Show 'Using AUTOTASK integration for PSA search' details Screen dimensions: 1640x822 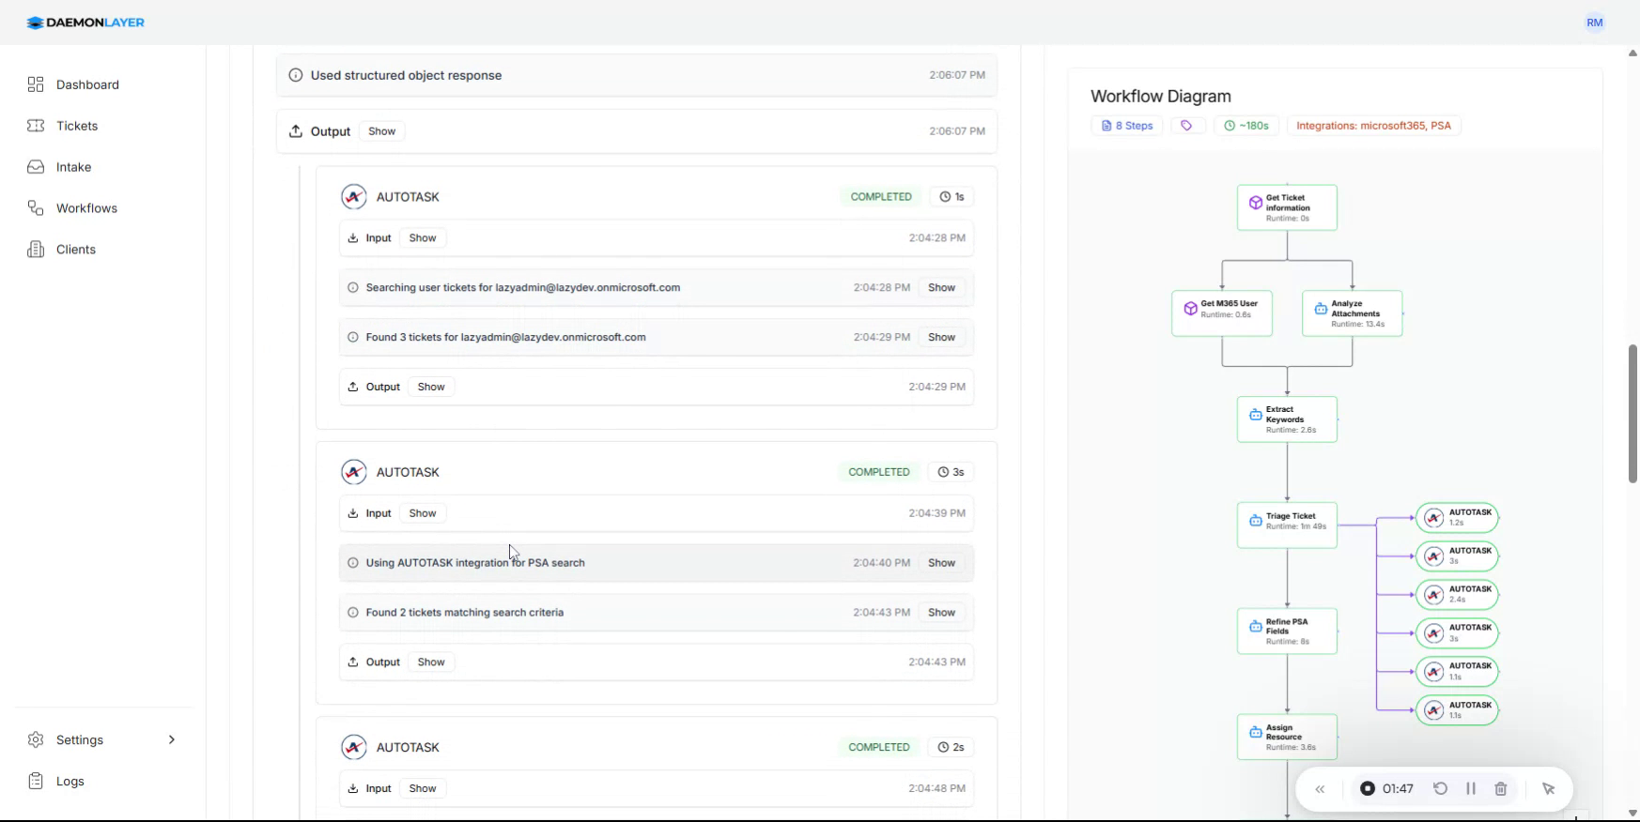tap(941, 563)
